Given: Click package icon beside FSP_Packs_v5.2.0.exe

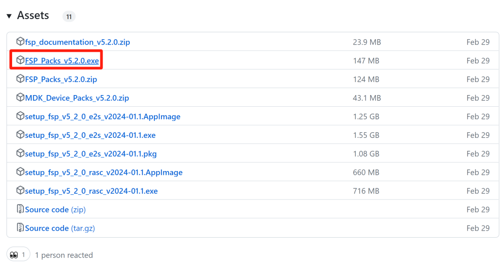Looking at the screenshot, I should point(20,61).
